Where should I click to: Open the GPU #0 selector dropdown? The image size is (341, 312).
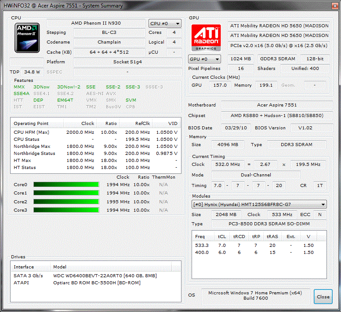pos(204,59)
